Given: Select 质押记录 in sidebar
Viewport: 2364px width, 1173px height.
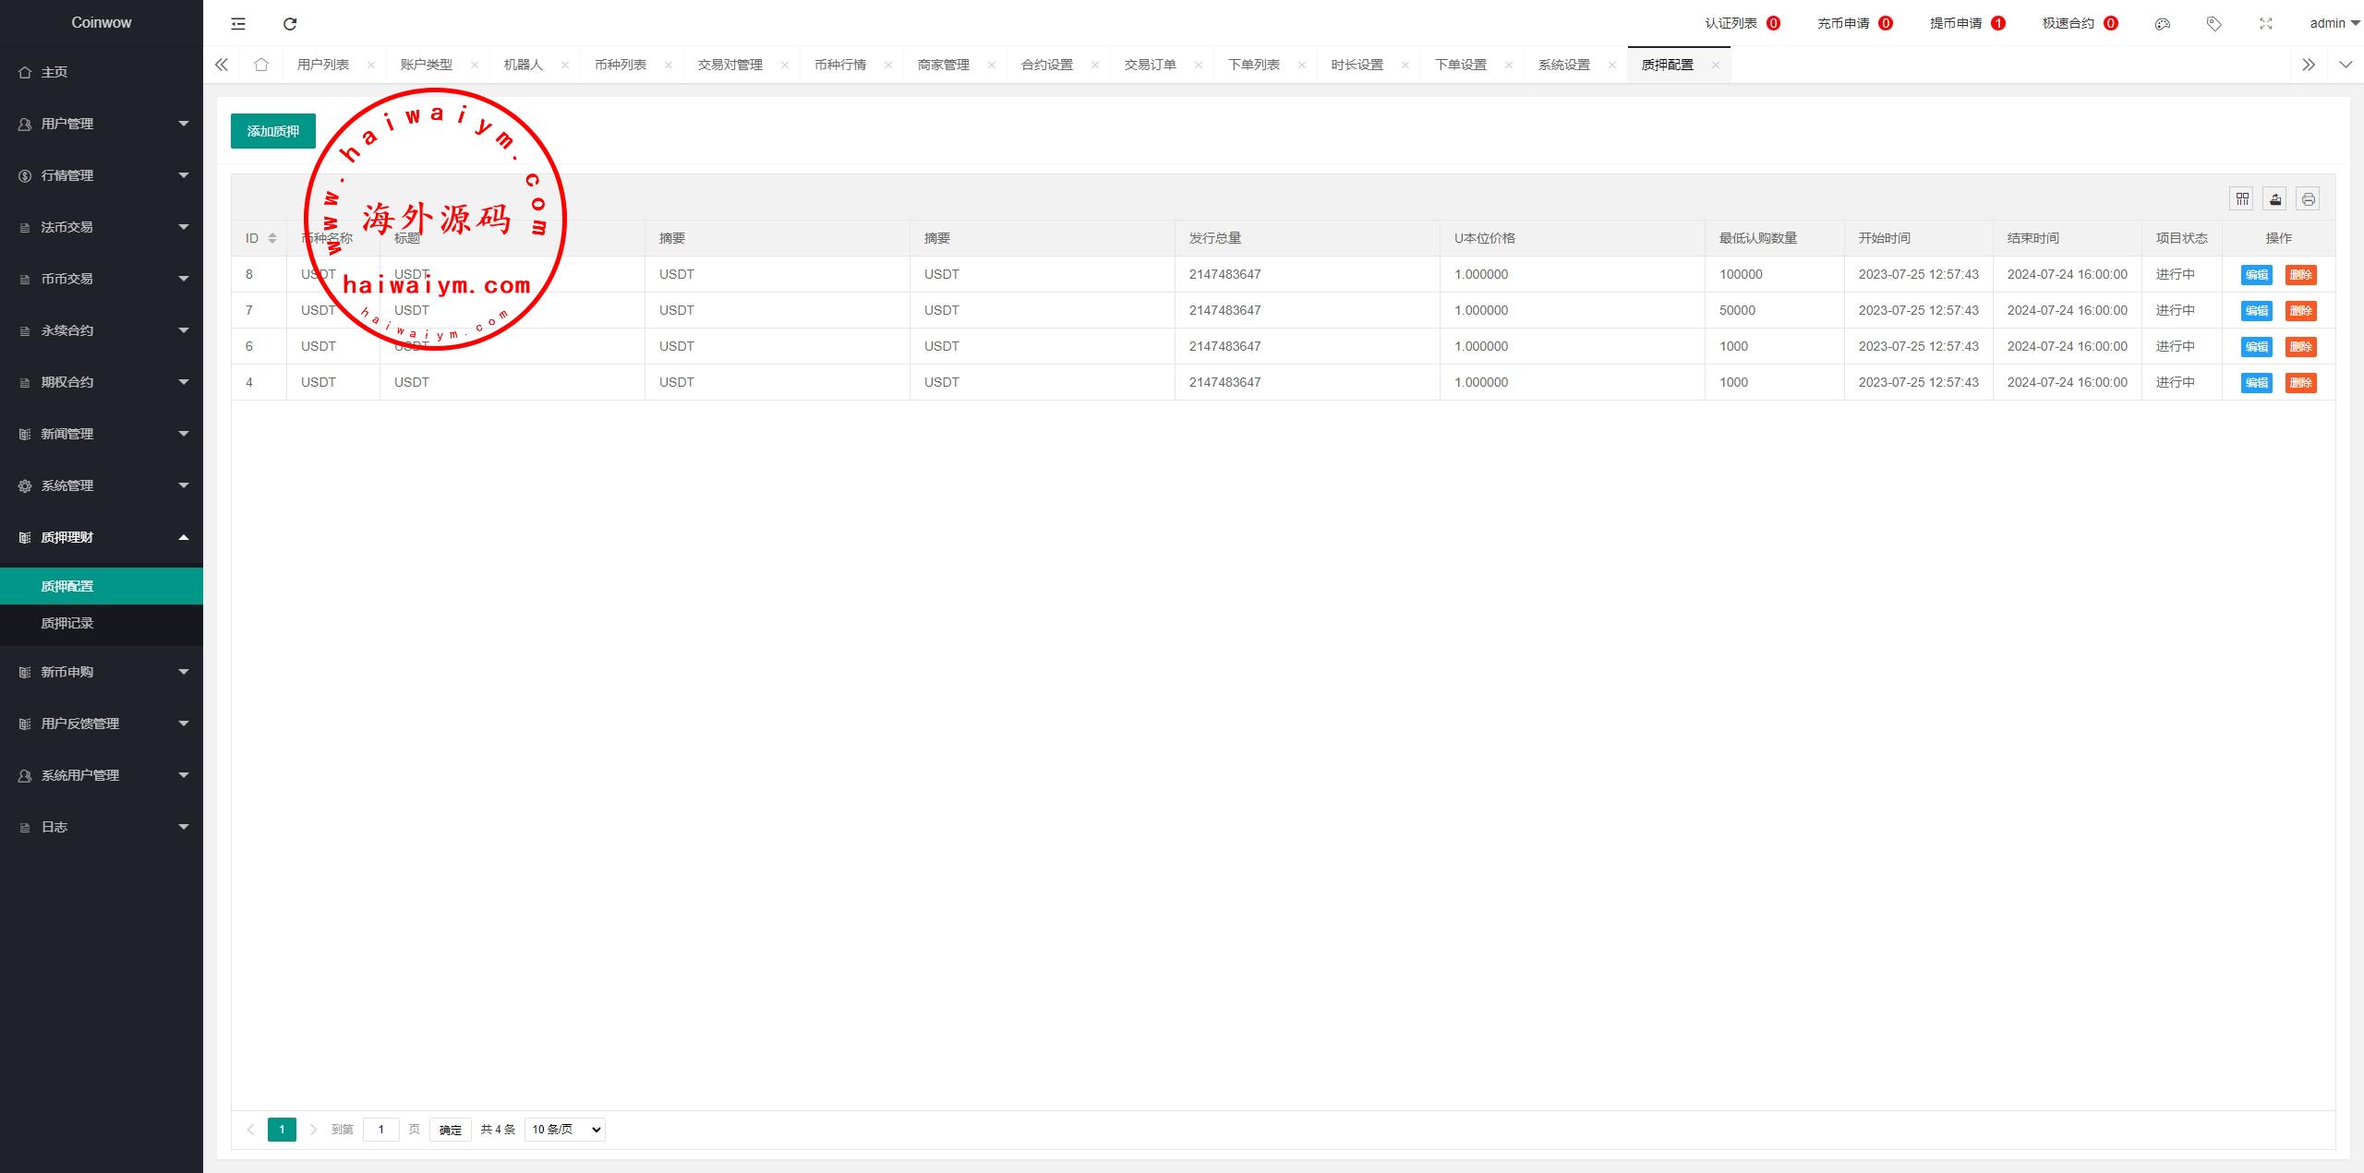Looking at the screenshot, I should click(67, 623).
